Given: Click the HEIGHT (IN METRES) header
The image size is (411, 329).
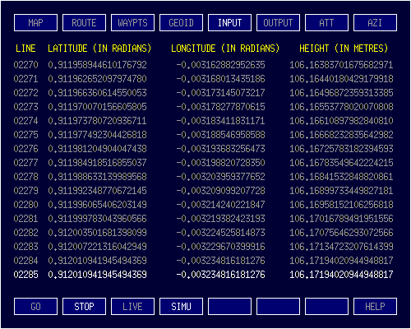Looking at the screenshot, I should tap(344, 49).
